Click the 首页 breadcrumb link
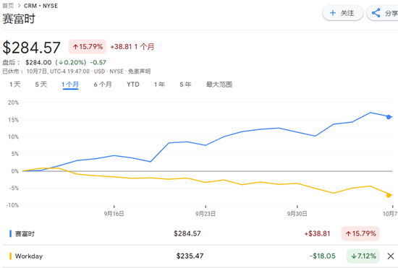Screen dimensions: 398x268 [x=8, y=6]
